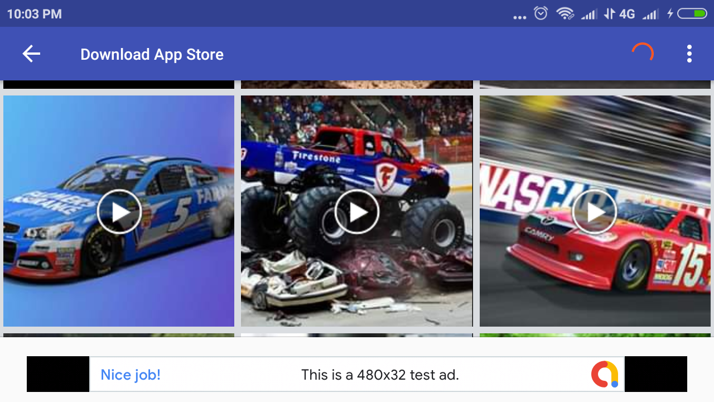The height and width of the screenshot is (402, 714).
Task: Tap the orange loading spinner
Action: pyautogui.click(x=642, y=54)
